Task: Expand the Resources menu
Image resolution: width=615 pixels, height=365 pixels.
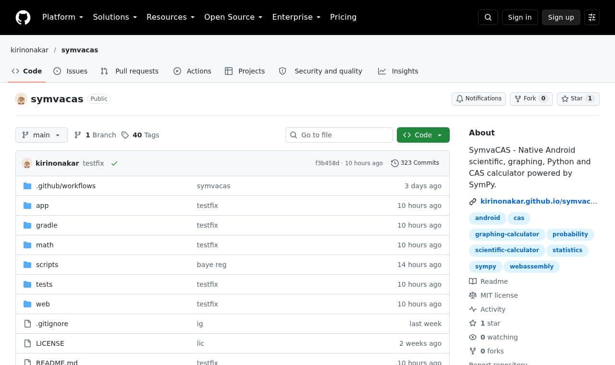Action: pyautogui.click(x=171, y=17)
